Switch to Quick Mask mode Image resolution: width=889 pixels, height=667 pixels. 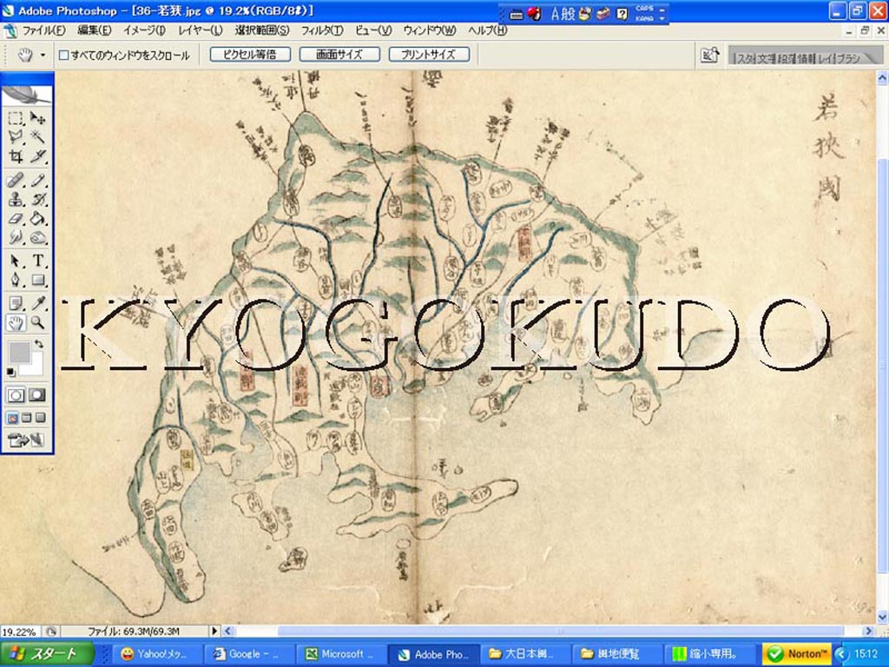point(37,395)
